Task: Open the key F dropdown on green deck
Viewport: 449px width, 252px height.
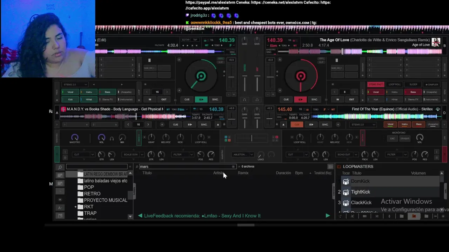Action: point(231,45)
